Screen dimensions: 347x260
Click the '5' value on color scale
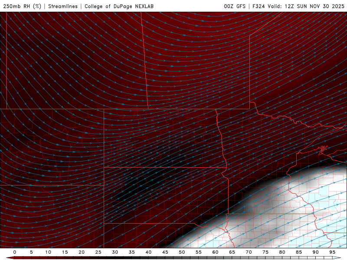point(31,252)
